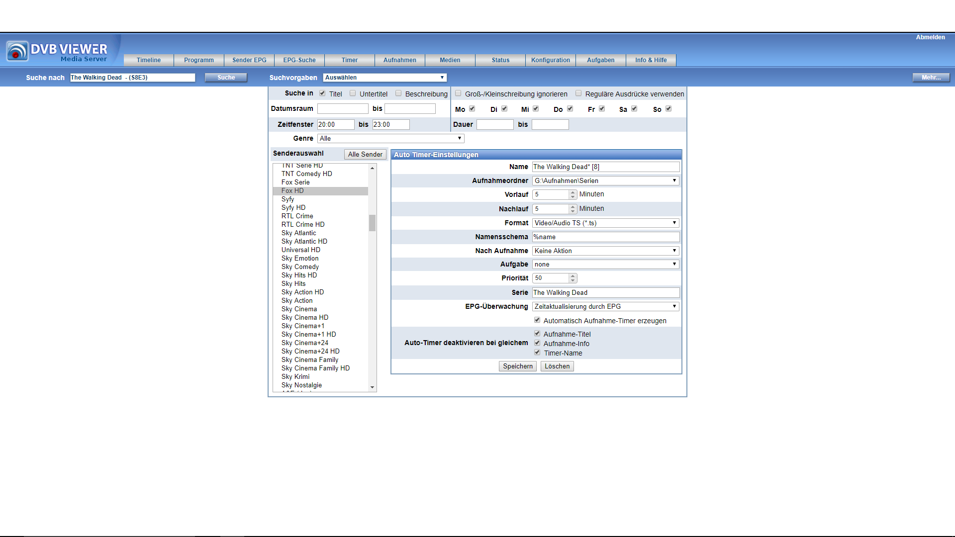Toggle the Titel search checkbox
955x537 pixels.
[x=322, y=93]
